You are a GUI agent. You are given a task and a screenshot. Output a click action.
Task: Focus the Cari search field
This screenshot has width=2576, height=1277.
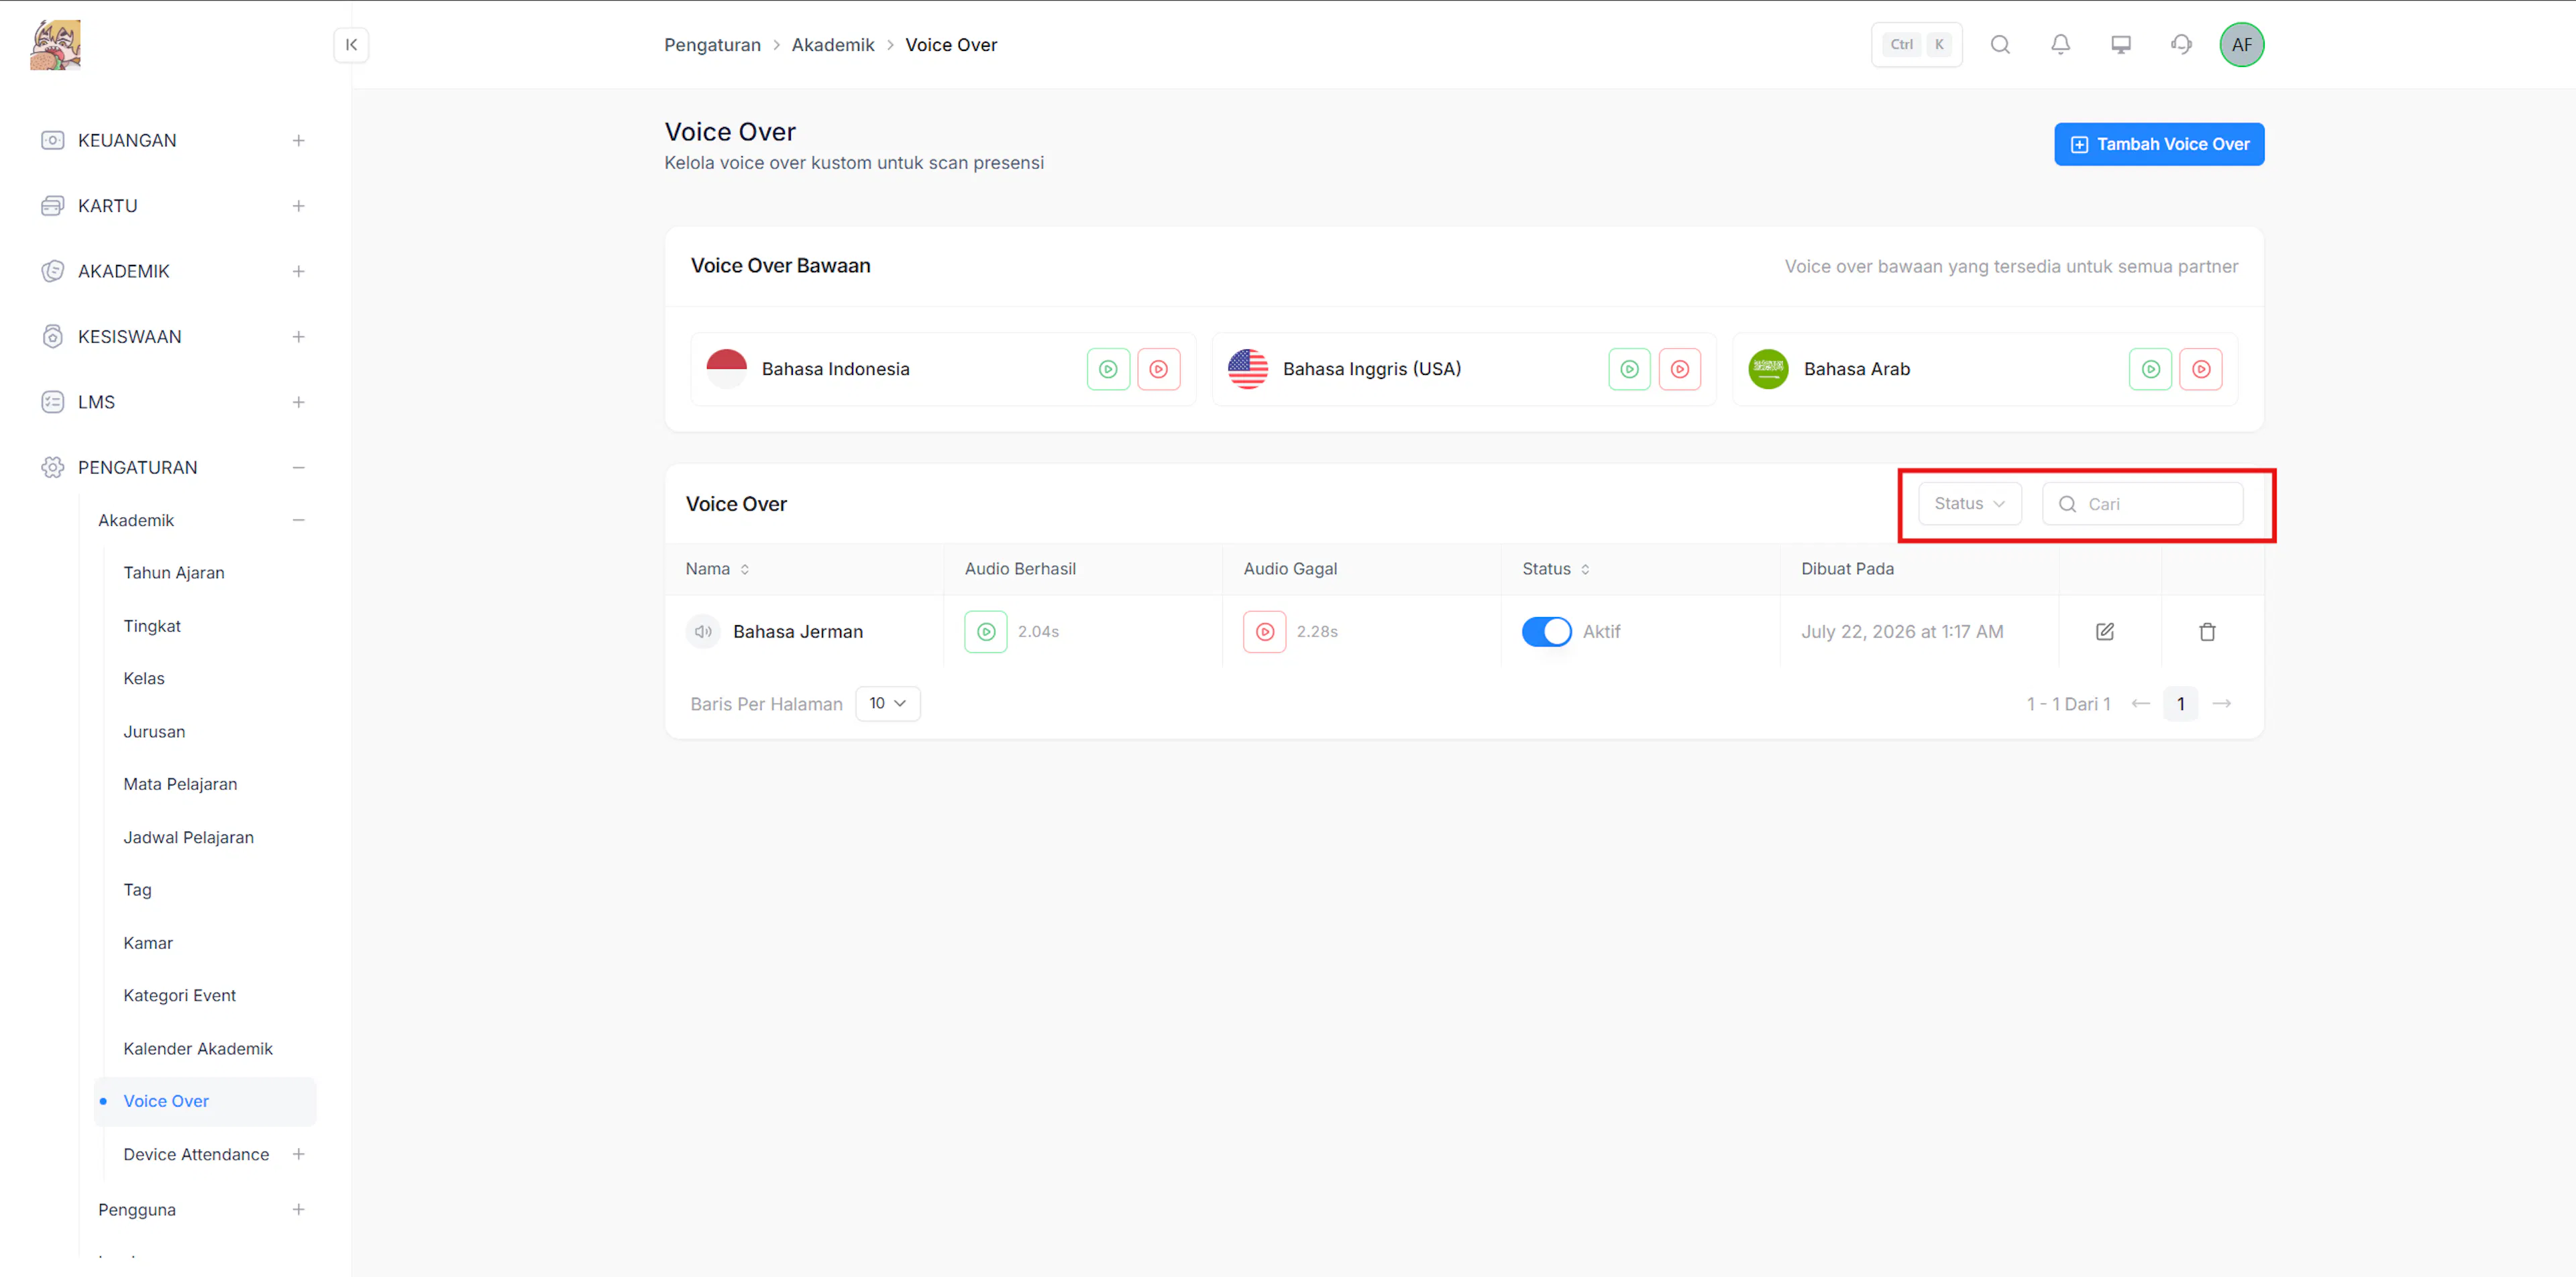[x=2142, y=504]
